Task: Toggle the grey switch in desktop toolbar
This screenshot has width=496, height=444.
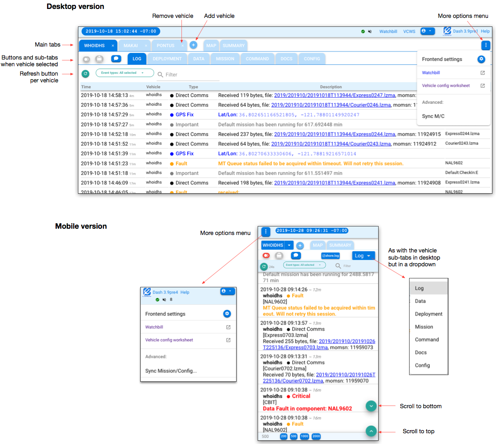Action: [x=86, y=59]
